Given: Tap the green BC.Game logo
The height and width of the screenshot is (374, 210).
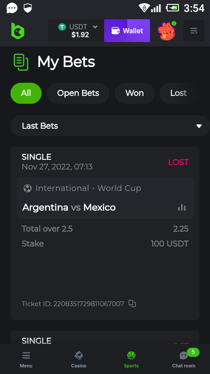Looking at the screenshot, I should (17, 31).
